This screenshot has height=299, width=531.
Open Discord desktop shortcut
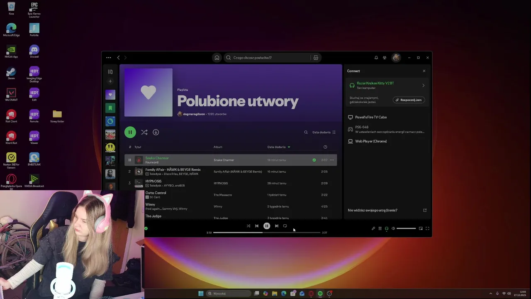click(x=34, y=51)
